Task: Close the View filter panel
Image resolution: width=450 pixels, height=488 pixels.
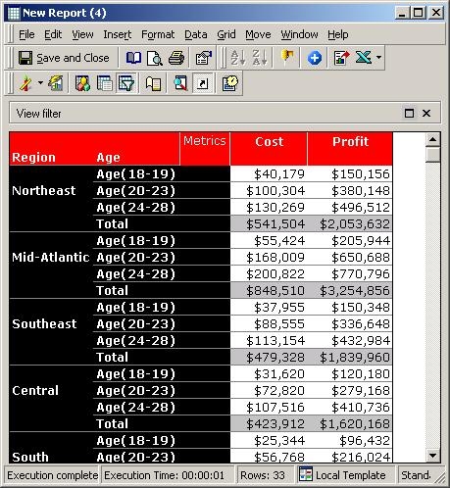Action: 426,114
